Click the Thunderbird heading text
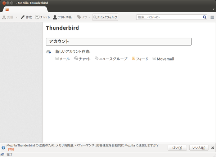 [x=62, y=28]
